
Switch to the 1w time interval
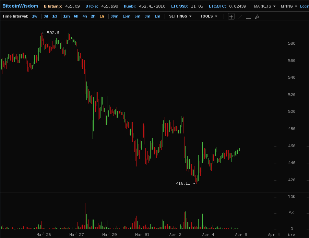click(35, 16)
